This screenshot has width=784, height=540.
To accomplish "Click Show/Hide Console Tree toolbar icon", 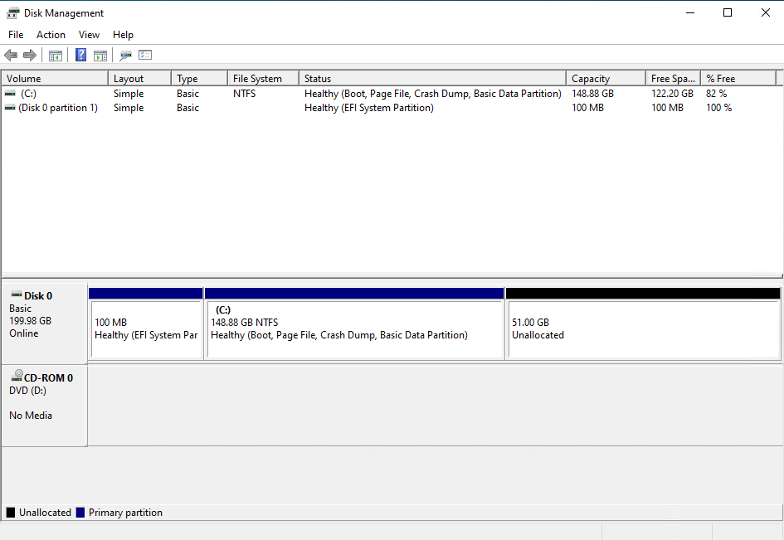I will (x=56, y=56).
